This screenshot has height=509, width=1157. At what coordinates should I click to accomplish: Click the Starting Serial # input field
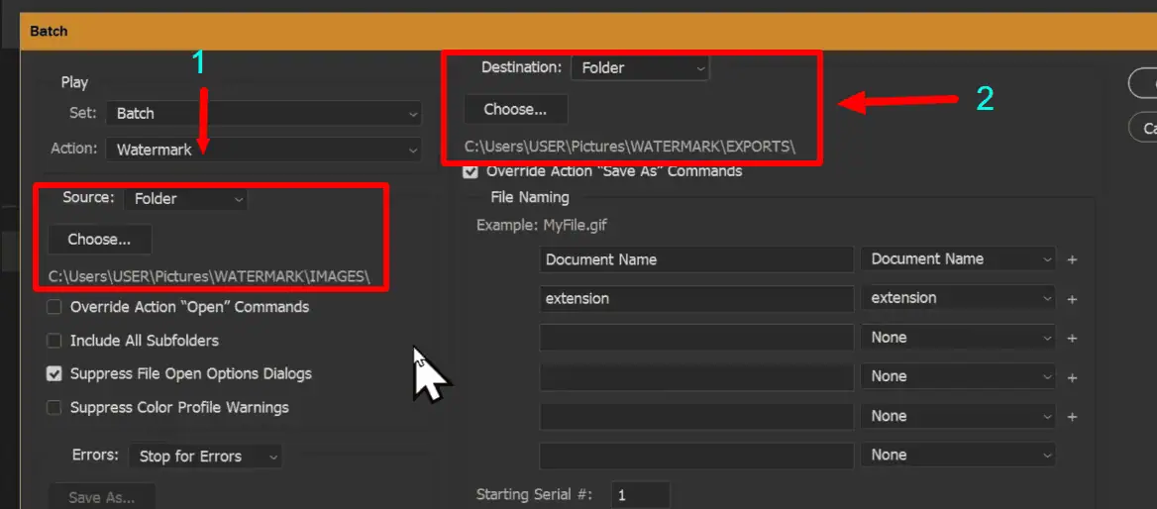pyautogui.click(x=640, y=494)
